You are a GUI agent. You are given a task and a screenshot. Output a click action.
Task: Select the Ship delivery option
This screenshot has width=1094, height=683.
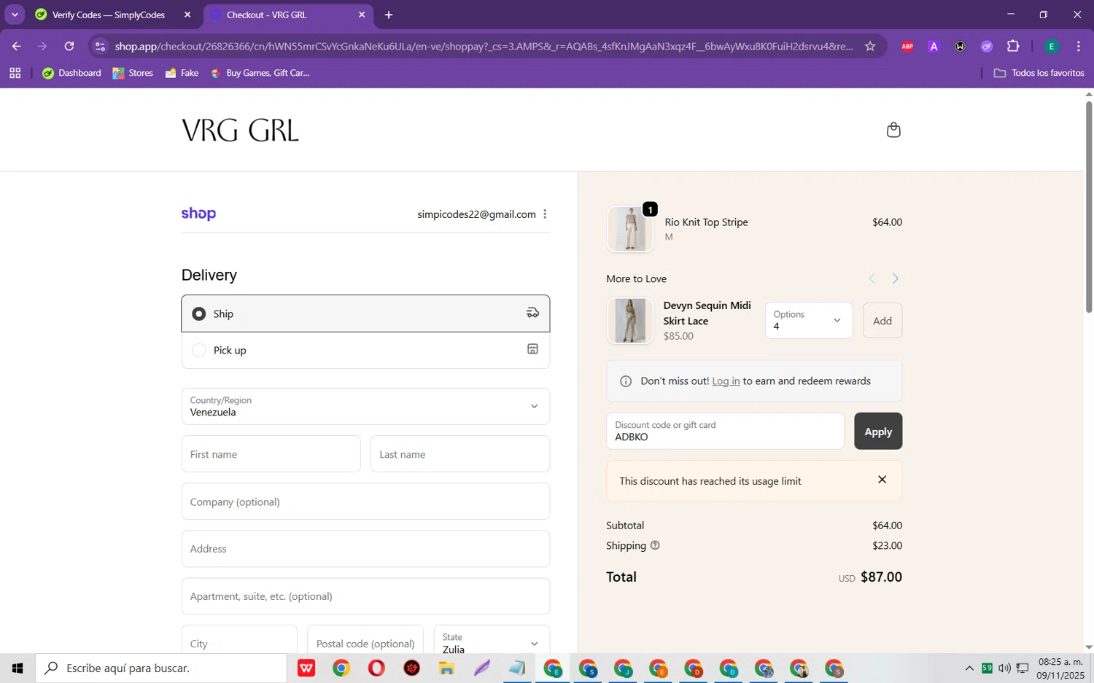365,313
